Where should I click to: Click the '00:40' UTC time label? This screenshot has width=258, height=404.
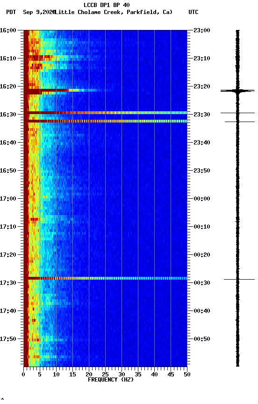(x=202, y=311)
